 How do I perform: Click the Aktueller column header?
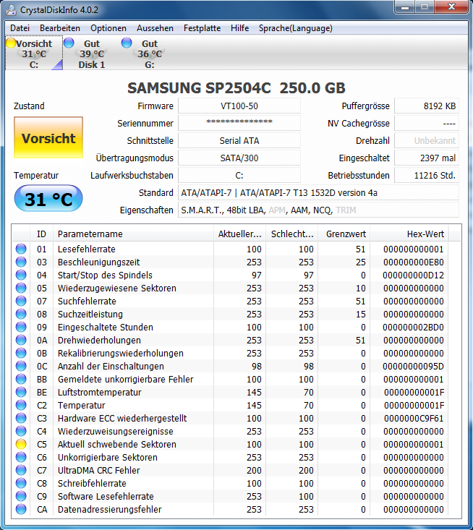(239, 234)
